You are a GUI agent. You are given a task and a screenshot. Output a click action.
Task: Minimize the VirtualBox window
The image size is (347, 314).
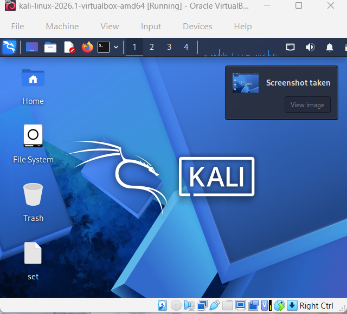267,5
